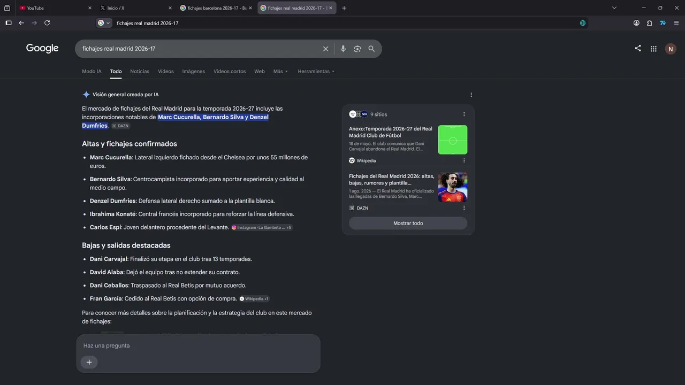Viewport: 685px width, 385px height.
Task: Open the translate page icon in address bar
Action: 583,23
